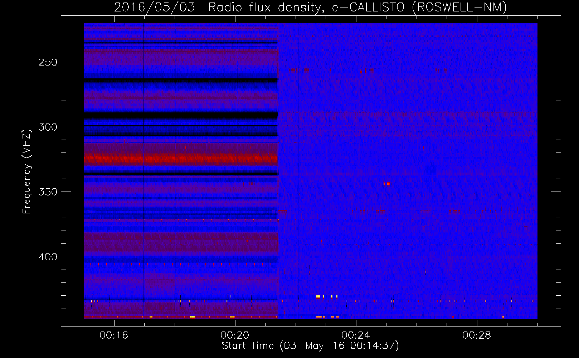Click the 00:24 time tick label
This screenshot has width=579, height=358.
pos(356,335)
